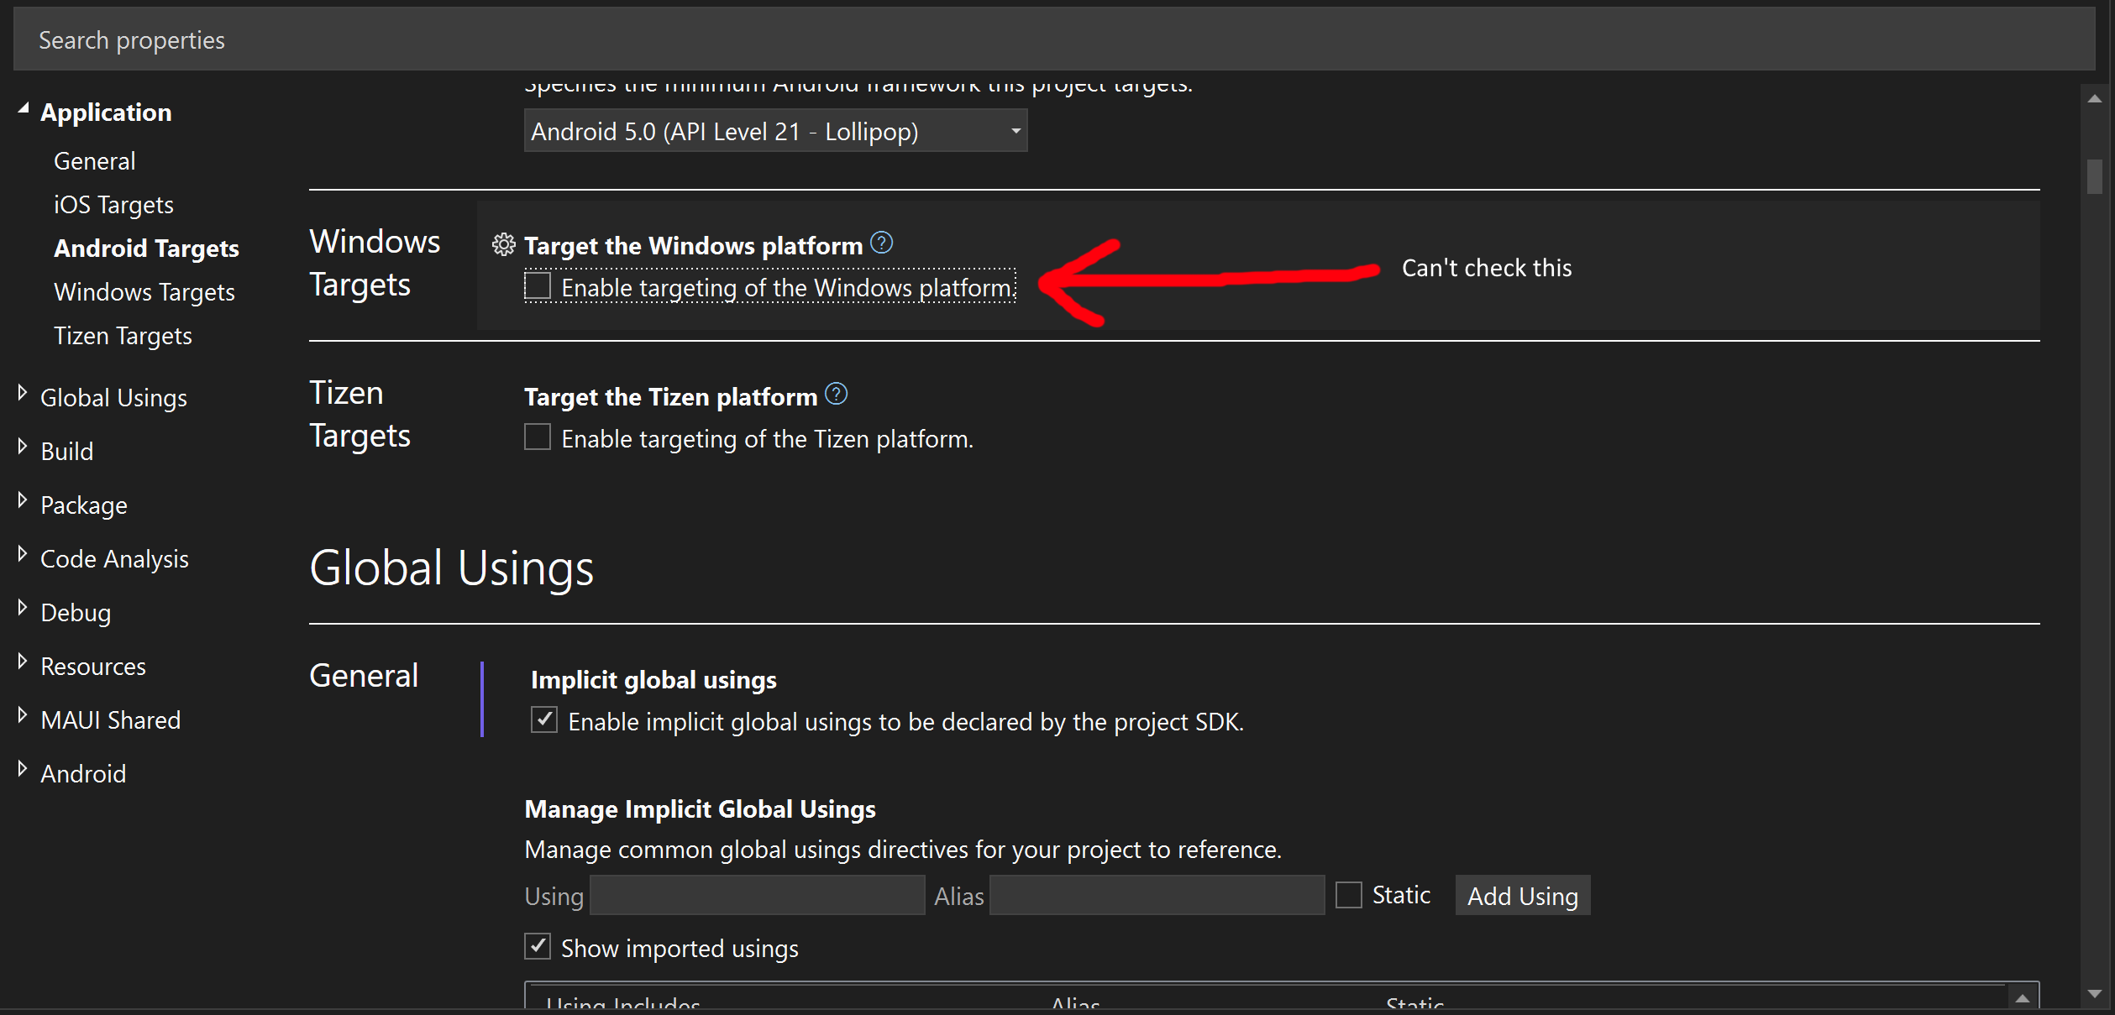Screen dimensions: 2115x1015
Task: Expand the Global Usings section
Action: 23,392
